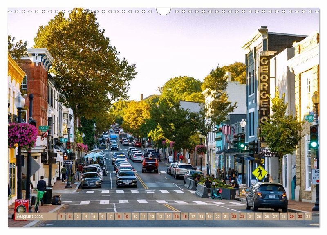Click the calendar hanger notch at top center

163,11
